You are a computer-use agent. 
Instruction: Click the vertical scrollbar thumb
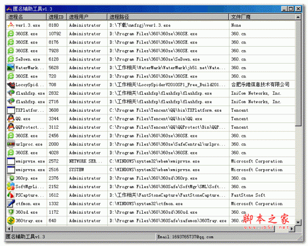[x=298, y=73]
